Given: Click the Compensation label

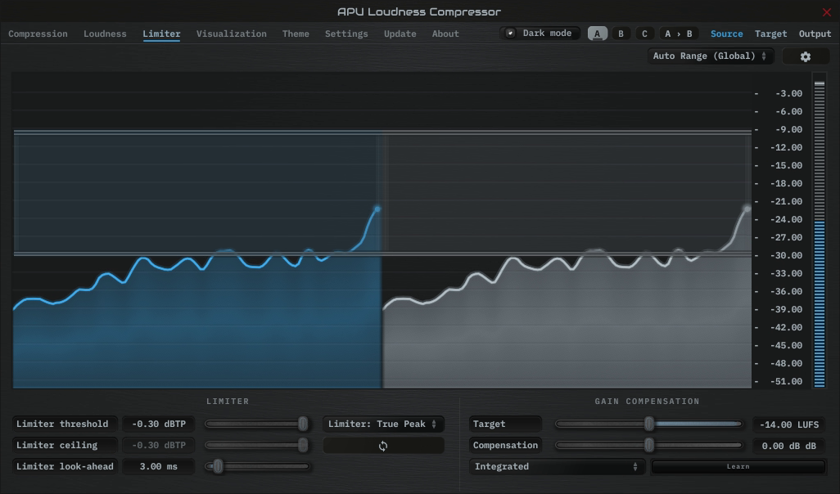Looking at the screenshot, I should 505,445.
